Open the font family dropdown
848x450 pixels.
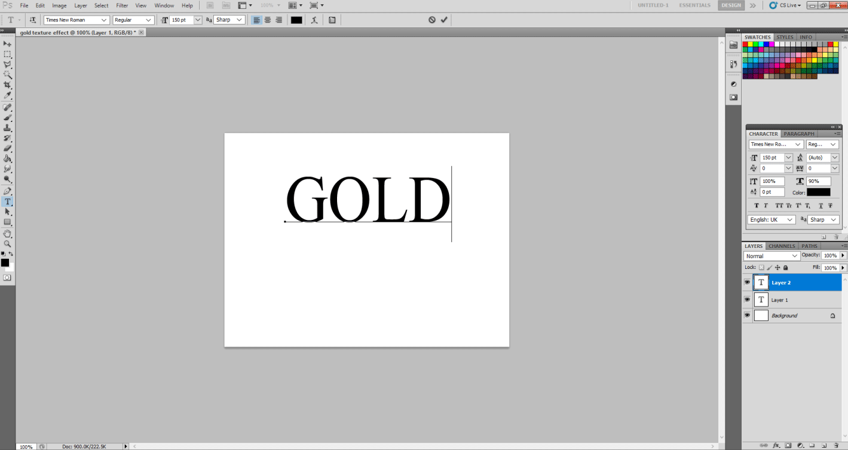pos(76,20)
